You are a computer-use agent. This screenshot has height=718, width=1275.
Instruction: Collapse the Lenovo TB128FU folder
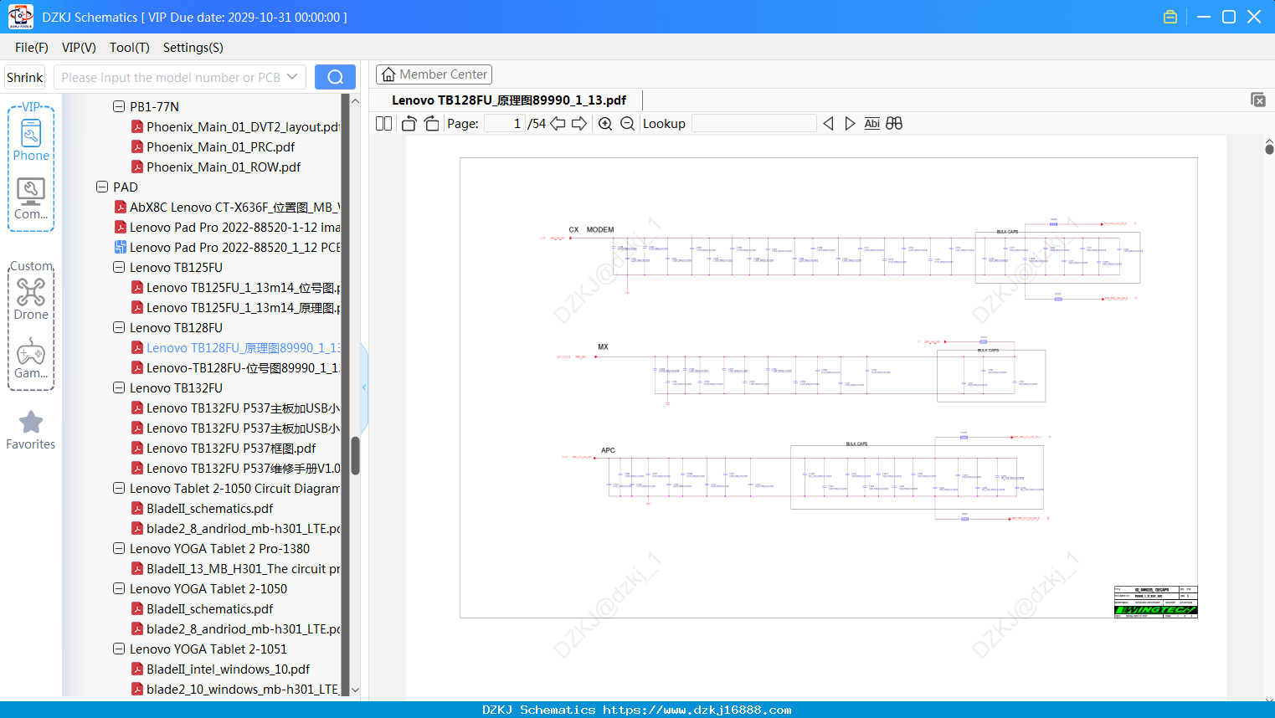tap(119, 327)
